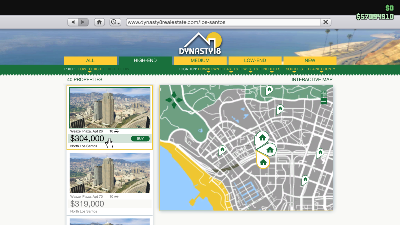This screenshot has width=400, height=225.
Task: Filter location by NORTH LS
Action: (272, 69)
